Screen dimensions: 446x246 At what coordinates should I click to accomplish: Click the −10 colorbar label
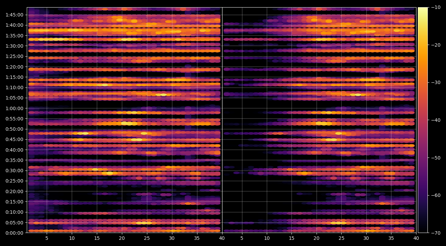click(436, 7)
